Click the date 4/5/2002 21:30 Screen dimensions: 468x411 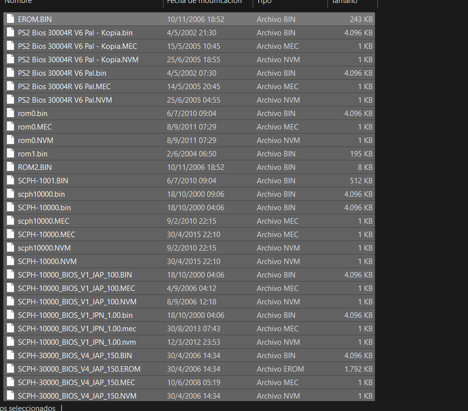(x=191, y=33)
